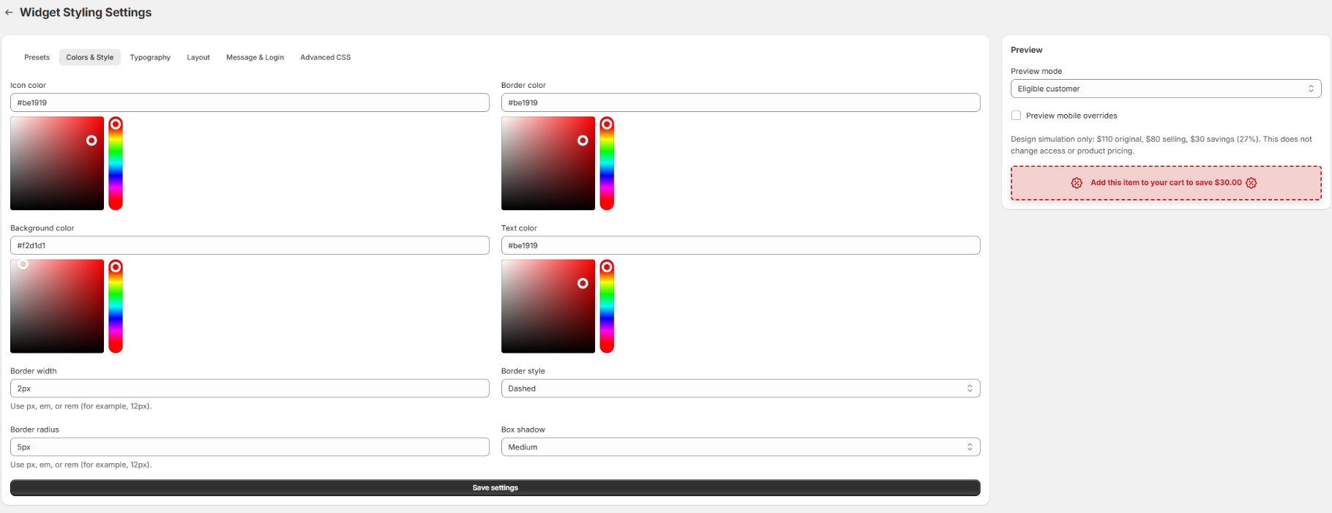Switch to the Layout tab
The width and height of the screenshot is (1332, 513).
click(x=198, y=57)
